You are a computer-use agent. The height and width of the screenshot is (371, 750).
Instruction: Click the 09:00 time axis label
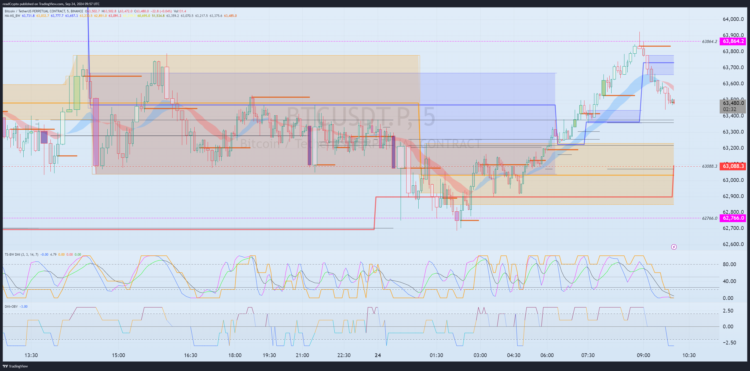point(643,355)
